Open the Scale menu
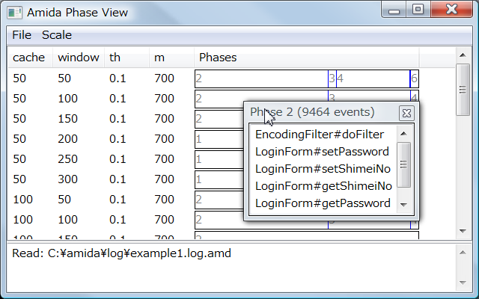This screenshot has width=479, height=299. [57, 35]
